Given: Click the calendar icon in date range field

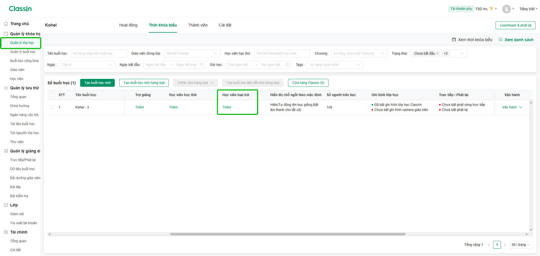Looking at the screenshot, I should pos(201,65).
